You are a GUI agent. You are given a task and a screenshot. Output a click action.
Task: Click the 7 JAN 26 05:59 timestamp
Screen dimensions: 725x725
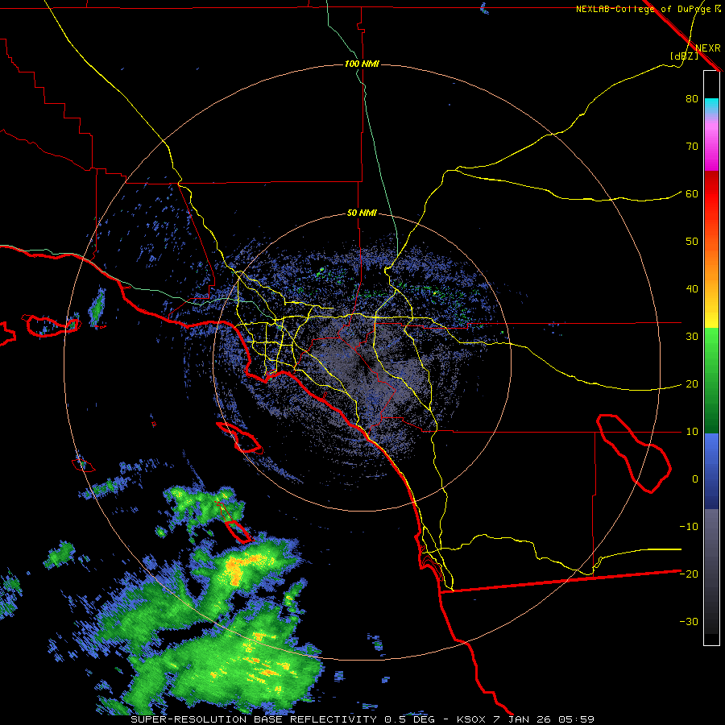pos(544,719)
